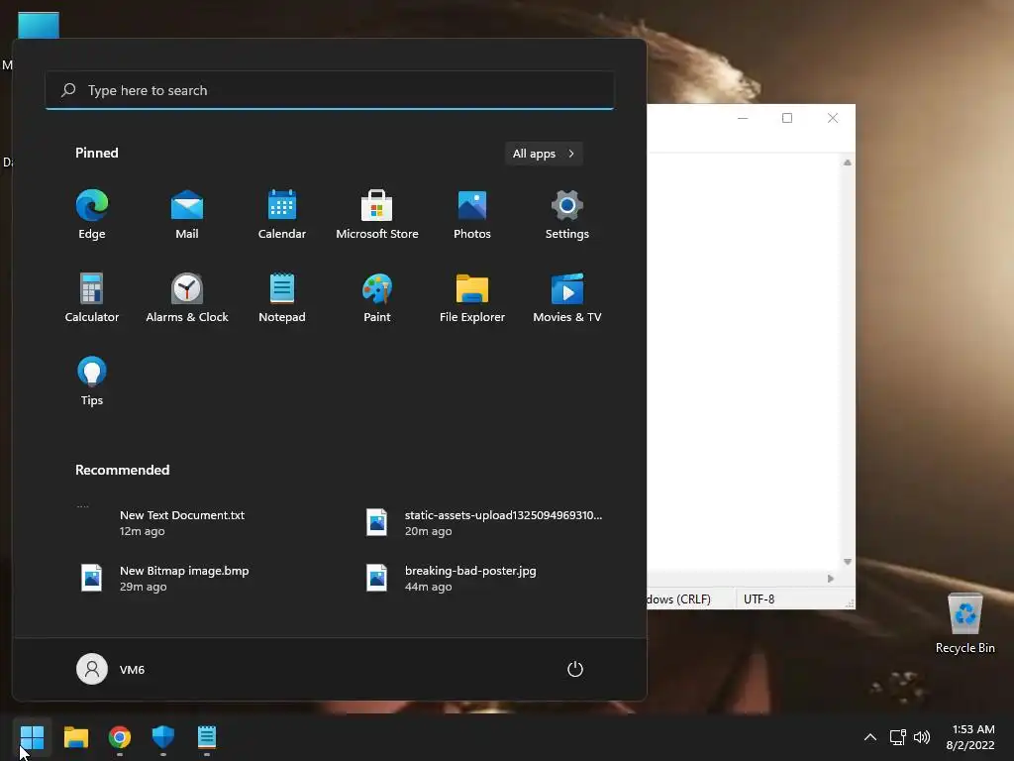1014x761 pixels.
Task: Click scroll up arrow in Notepad window
Action: coord(848,163)
